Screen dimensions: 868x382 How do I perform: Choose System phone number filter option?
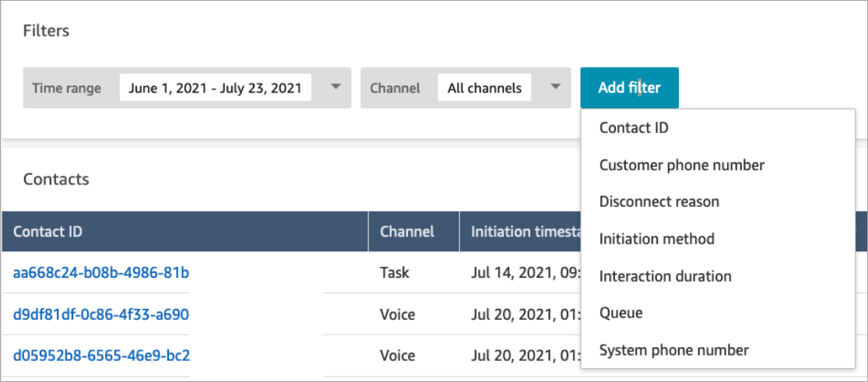click(673, 350)
